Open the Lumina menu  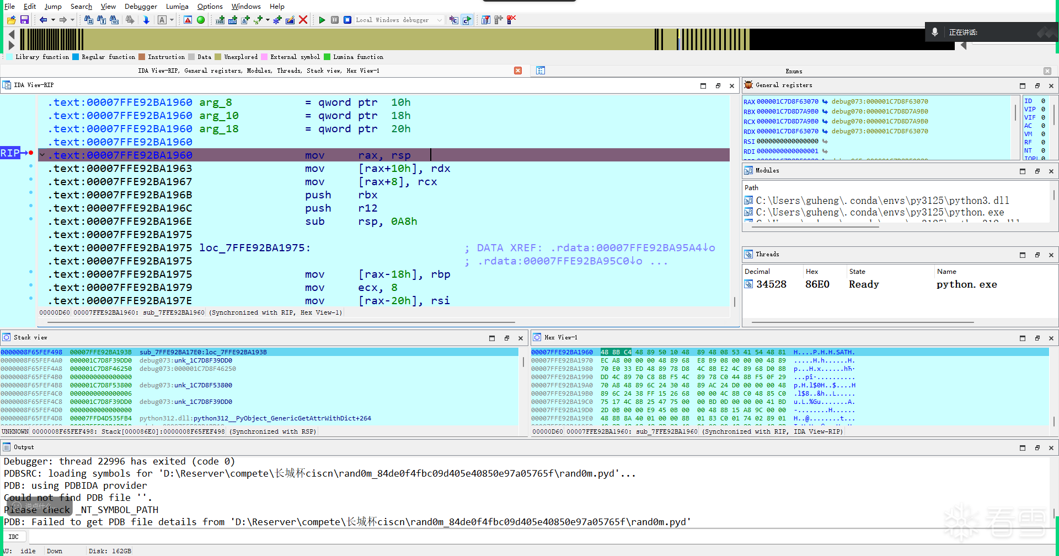tap(177, 7)
